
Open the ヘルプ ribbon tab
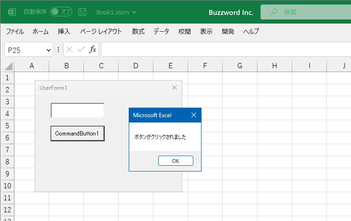251,31
